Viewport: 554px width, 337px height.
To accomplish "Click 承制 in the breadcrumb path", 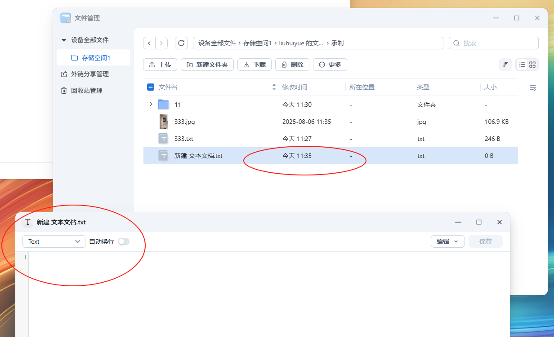I will 338,43.
